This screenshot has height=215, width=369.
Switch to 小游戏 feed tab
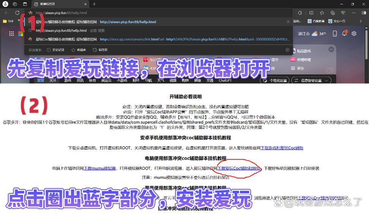pos(122,80)
